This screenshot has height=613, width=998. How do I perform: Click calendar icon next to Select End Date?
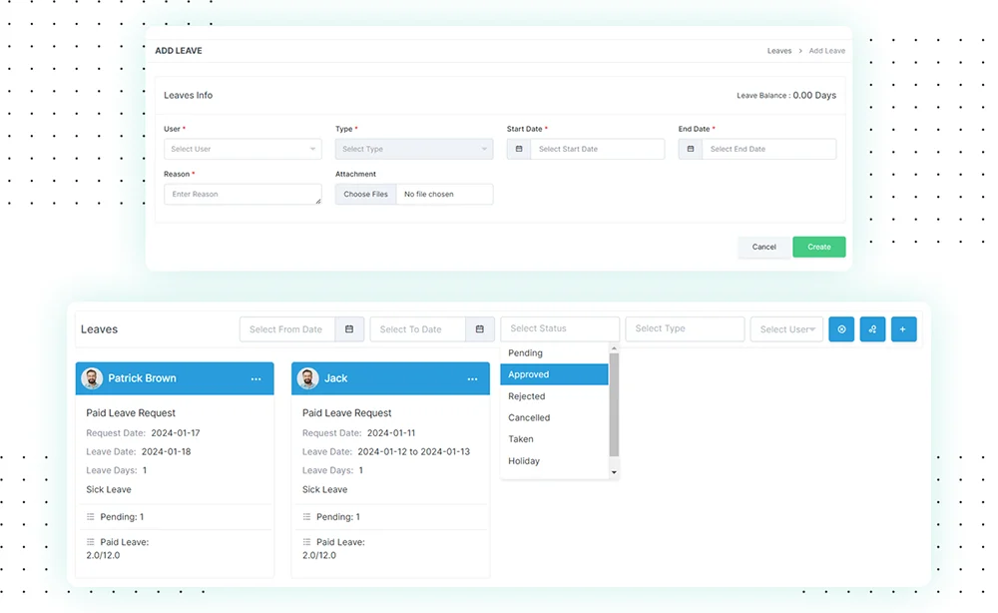point(691,149)
